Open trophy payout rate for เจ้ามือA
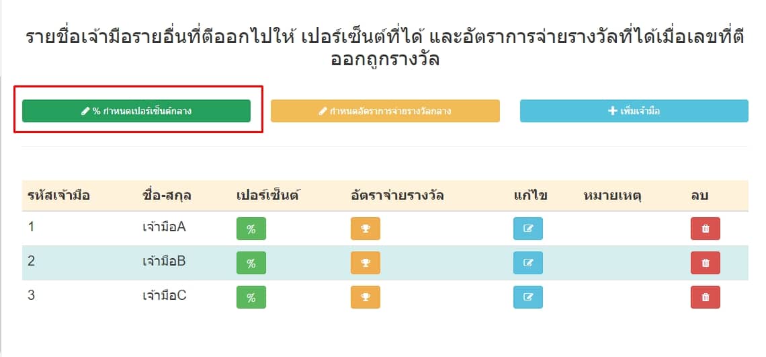 coord(365,229)
